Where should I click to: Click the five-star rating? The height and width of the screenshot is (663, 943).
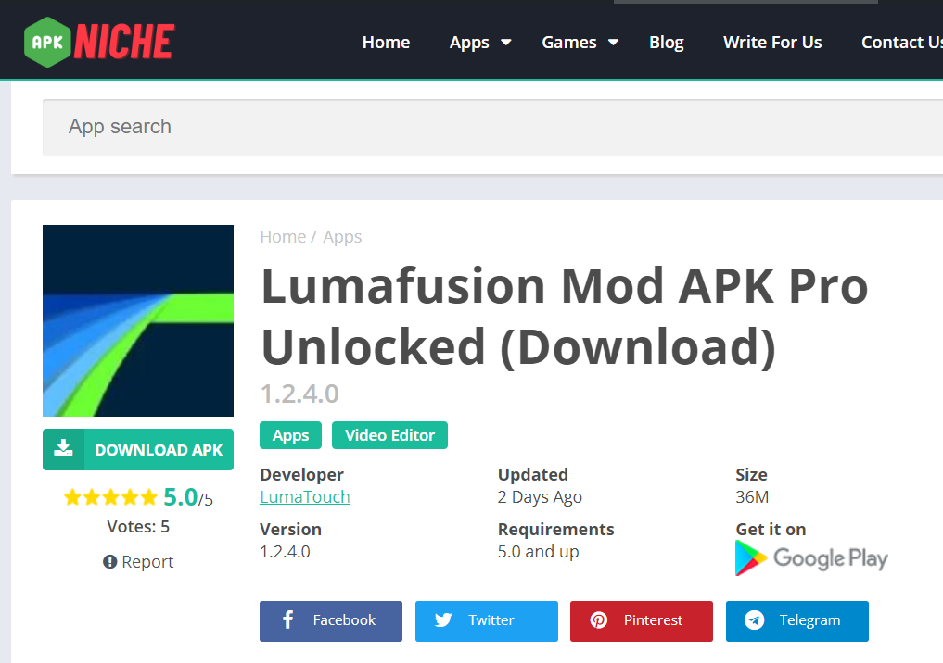coord(110,497)
